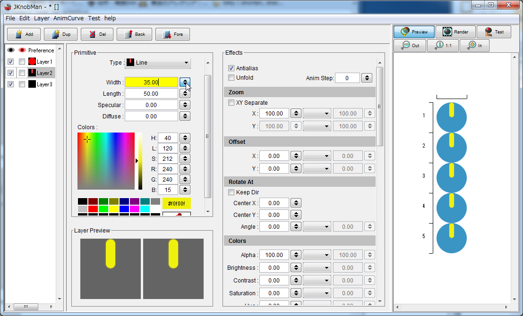Click the Center X input field
This screenshot has height=316, width=523.
tap(274, 203)
